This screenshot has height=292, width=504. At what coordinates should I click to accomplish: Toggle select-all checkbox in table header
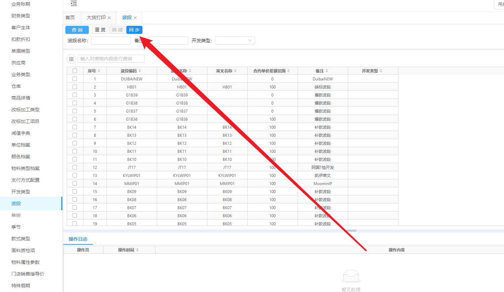(x=75, y=71)
